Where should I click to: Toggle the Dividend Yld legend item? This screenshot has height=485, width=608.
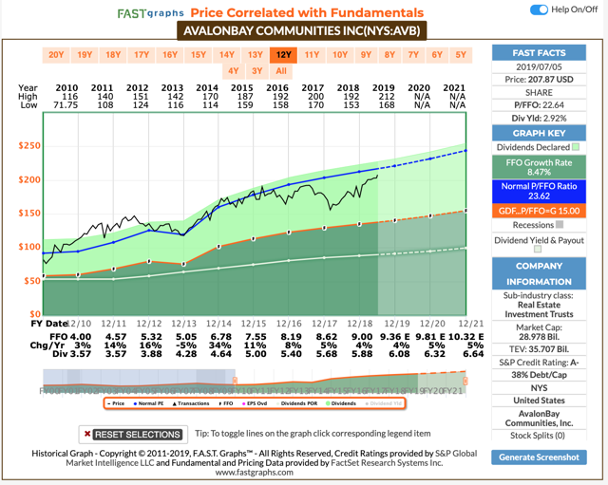[383, 403]
